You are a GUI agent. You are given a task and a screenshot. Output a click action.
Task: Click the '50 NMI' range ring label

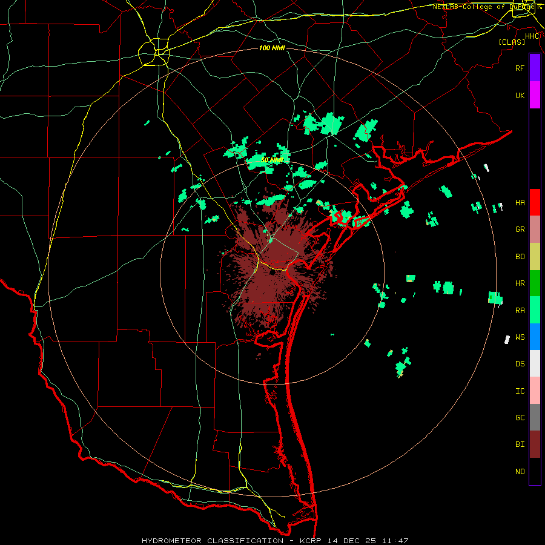click(x=272, y=160)
